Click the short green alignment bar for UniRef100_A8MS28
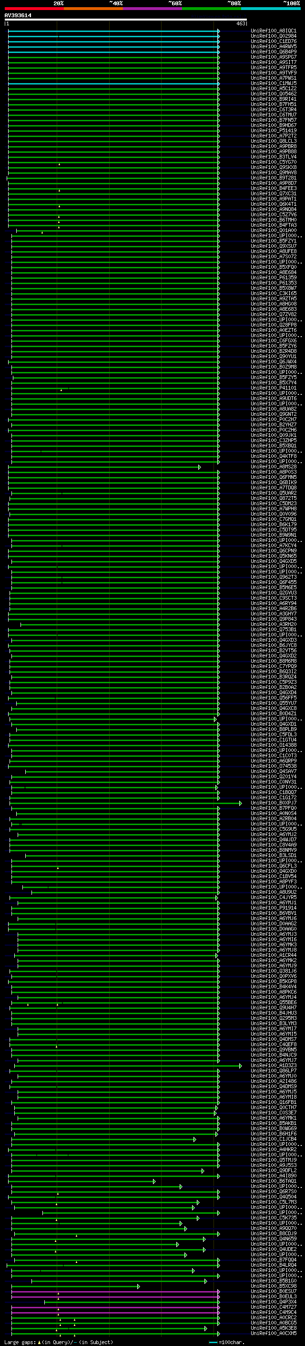Image resolution: width=305 pixels, height=1346 pixels. [x=104, y=467]
